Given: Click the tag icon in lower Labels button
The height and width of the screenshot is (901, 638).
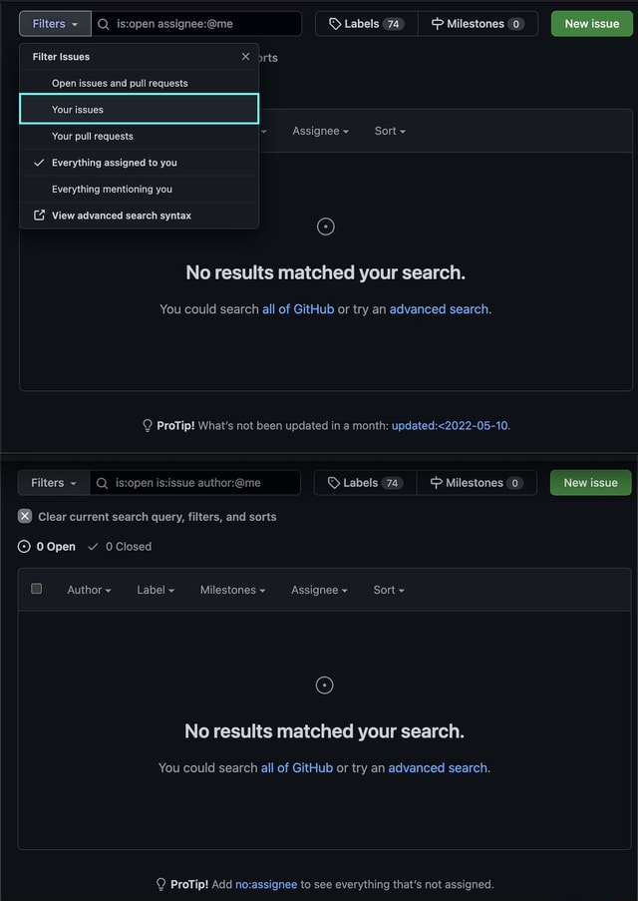Looking at the screenshot, I should click(x=334, y=483).
